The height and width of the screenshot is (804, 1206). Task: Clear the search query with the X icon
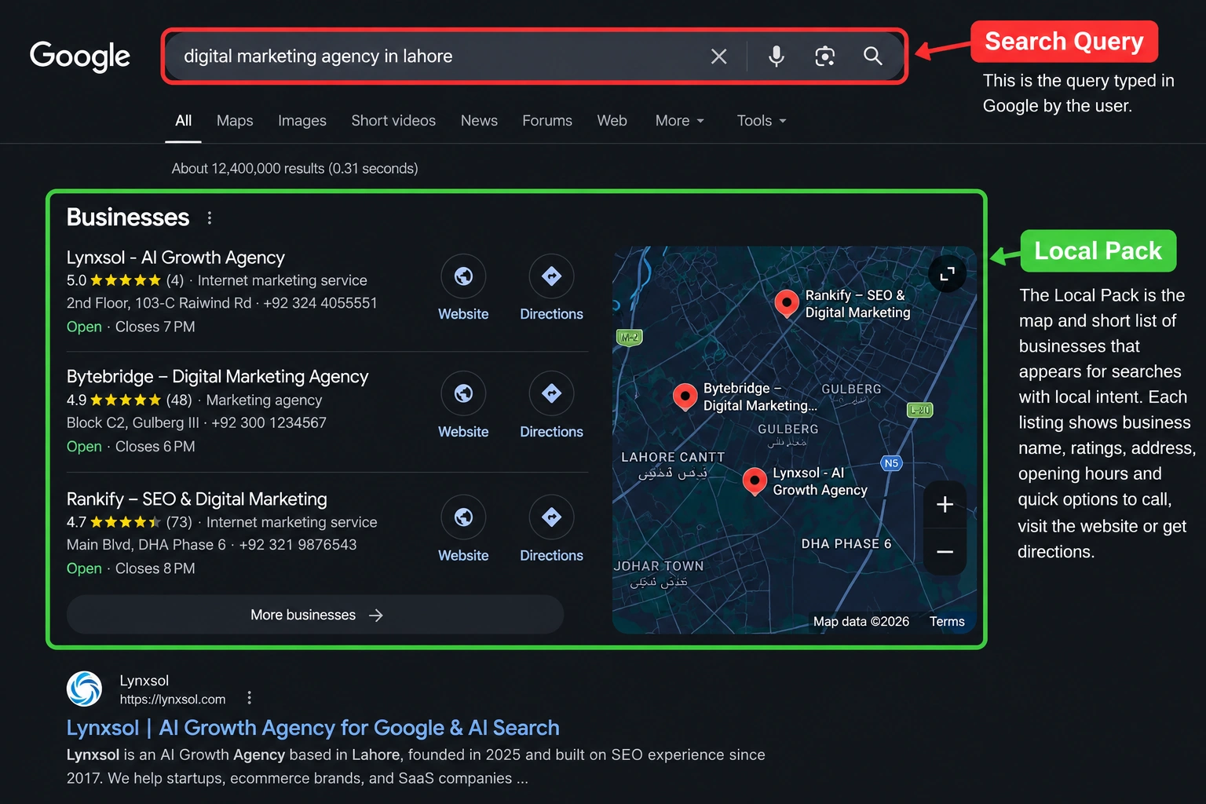(718, 57)
